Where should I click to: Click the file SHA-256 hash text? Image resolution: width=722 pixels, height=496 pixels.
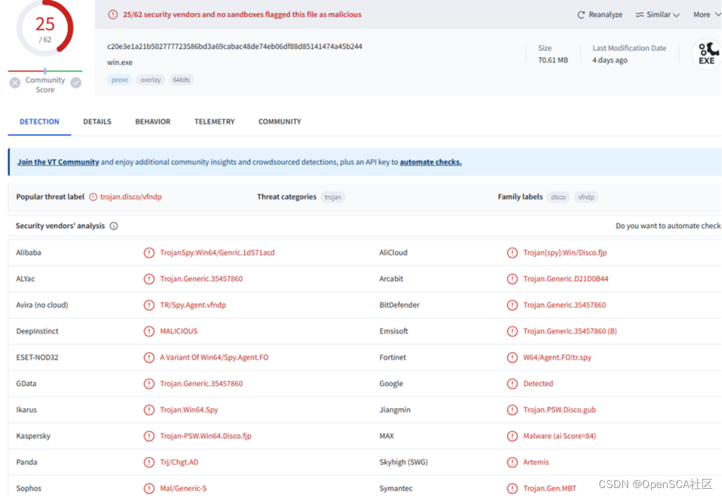tap(235, 46)
